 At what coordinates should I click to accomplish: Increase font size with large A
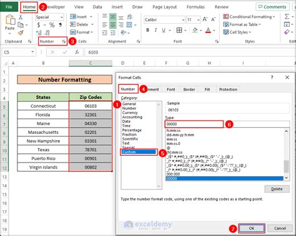(x=205, y=19)
